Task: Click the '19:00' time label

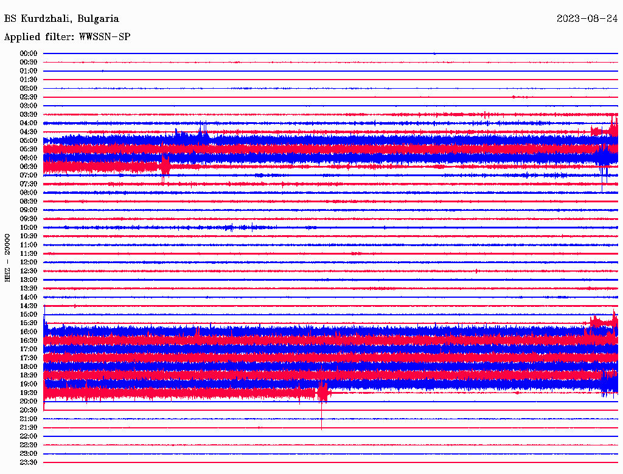Action: click(x=29, y=384)
